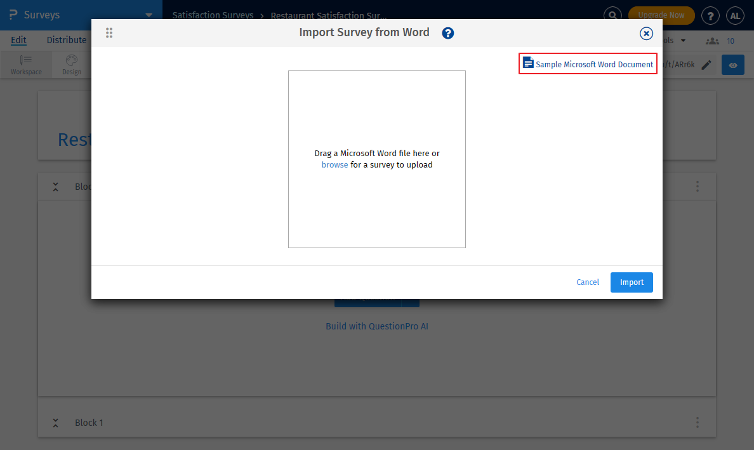Open the AL account avatar
This screenshot has height=450, width=754.
click(x=735, y=15)
